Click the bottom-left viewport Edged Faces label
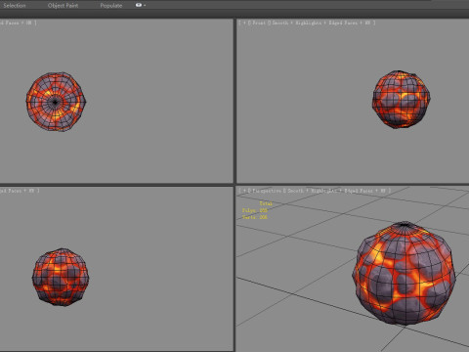Image resolution: width=469 pixels, height=352 pixels. click(12, 191)
